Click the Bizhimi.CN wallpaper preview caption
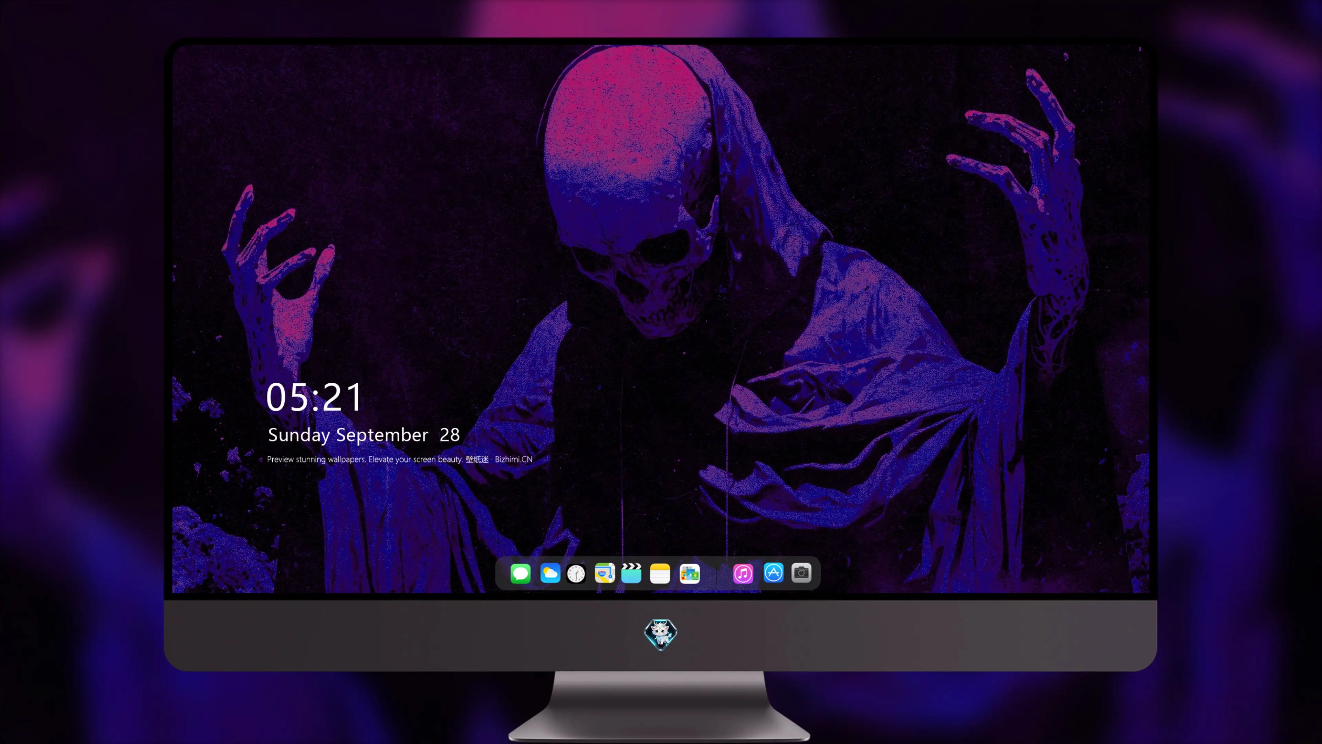Screen dimensions: 1322x744 (x=399, y=459)
